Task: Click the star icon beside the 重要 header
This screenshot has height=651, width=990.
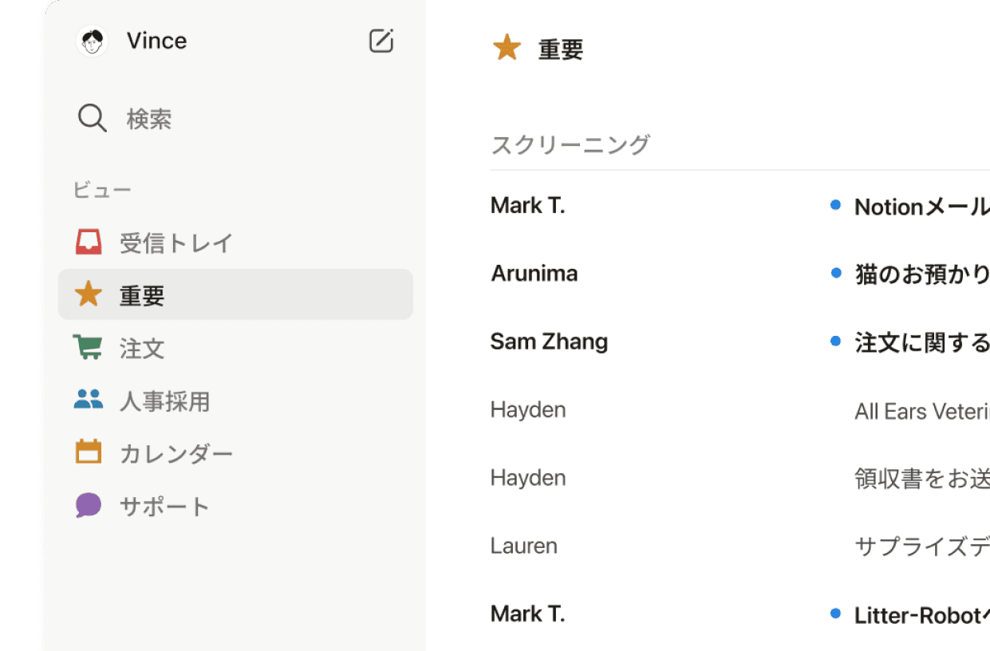Action: point(507,48)
